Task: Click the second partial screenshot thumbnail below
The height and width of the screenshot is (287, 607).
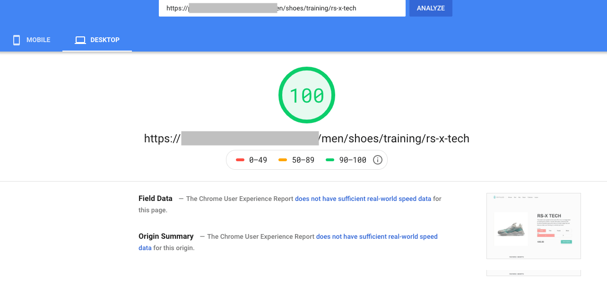Action: 533,273
